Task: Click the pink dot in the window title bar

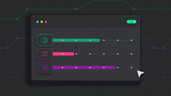Action: click(46, 22)
